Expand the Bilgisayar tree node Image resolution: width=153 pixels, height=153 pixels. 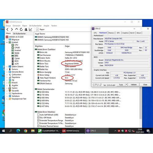pyautogui.click(x=7, y=39)
